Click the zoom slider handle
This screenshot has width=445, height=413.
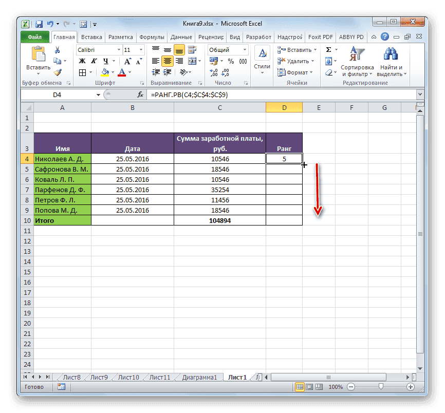pyautogui.click(x=380, y=387)
